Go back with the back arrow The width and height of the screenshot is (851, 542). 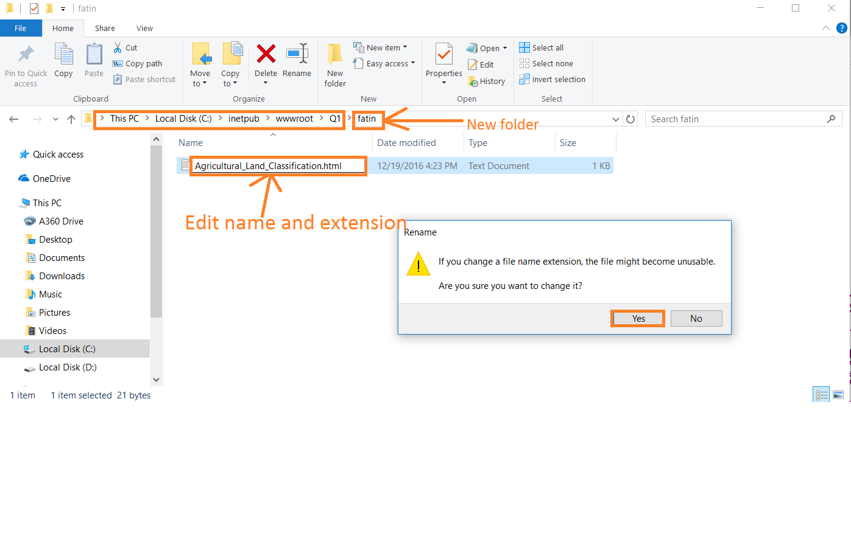tap(14, 119)
